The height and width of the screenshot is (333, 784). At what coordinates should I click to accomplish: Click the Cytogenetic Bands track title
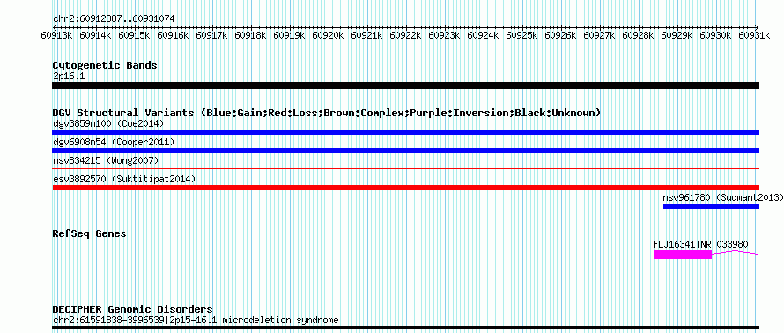pos(105,65)
